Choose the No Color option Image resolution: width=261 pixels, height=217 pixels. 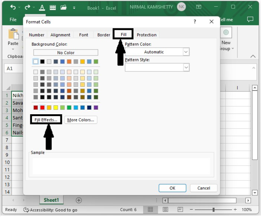(x=66, y=53)
